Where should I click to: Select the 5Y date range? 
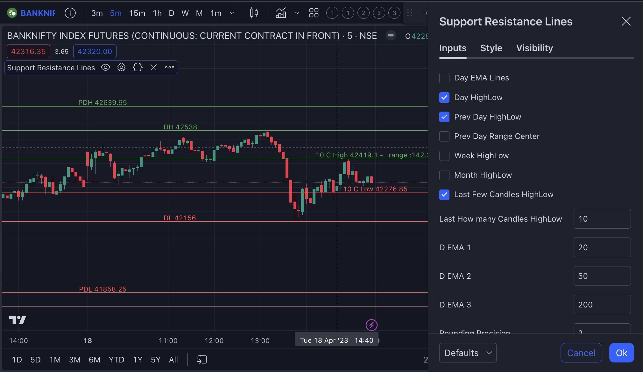(x=156, y=360)
